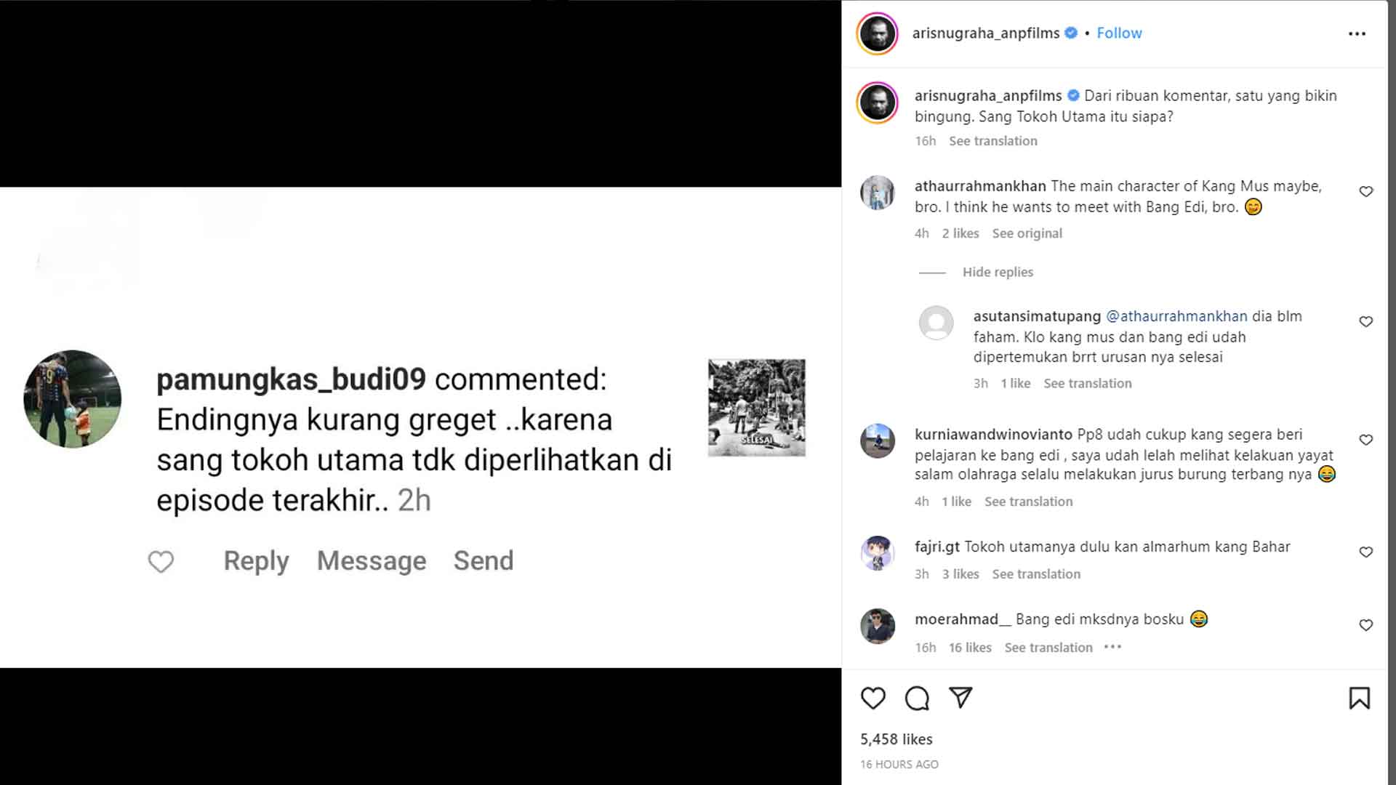Open the three-dot post options menu
The width and height of the screenshot is (1396, 785).
click(x=1357, y=33)
